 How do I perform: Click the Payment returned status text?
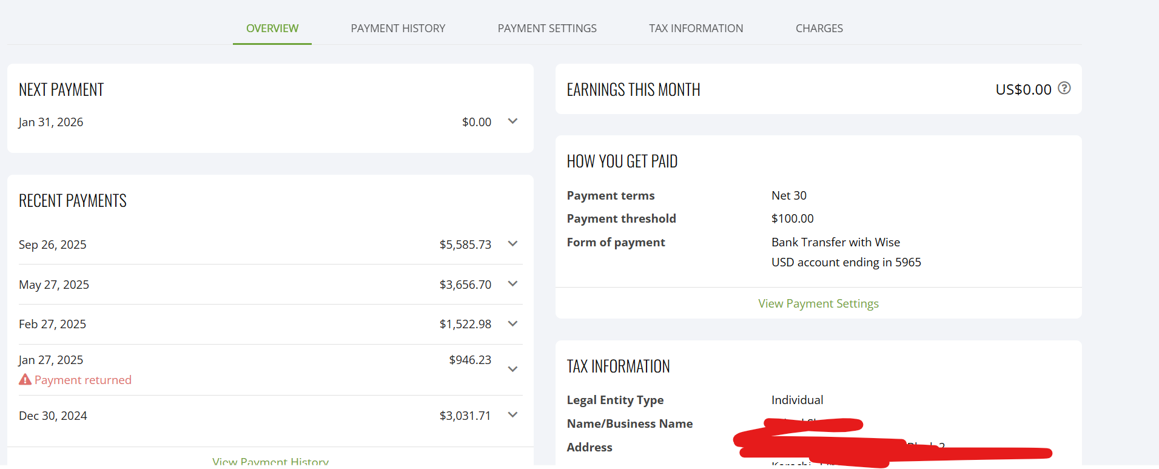(83, 380)
